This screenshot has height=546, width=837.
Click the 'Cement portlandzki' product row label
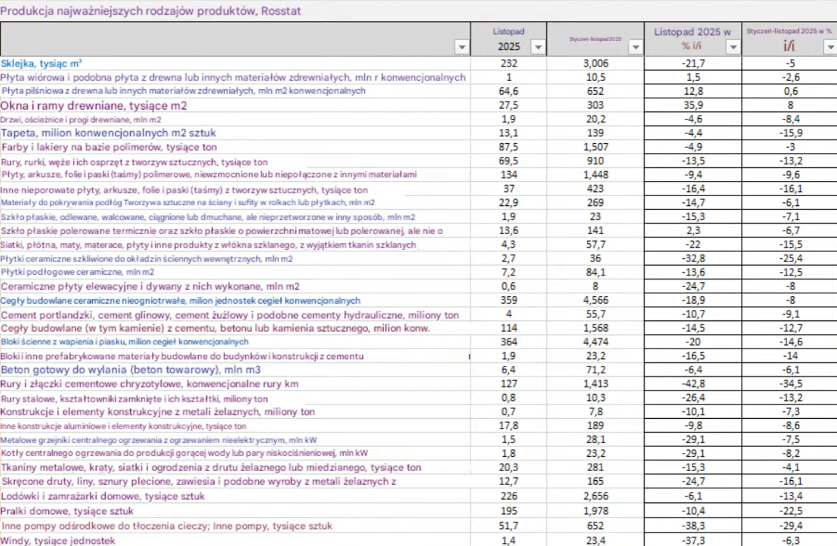(229, 315)
